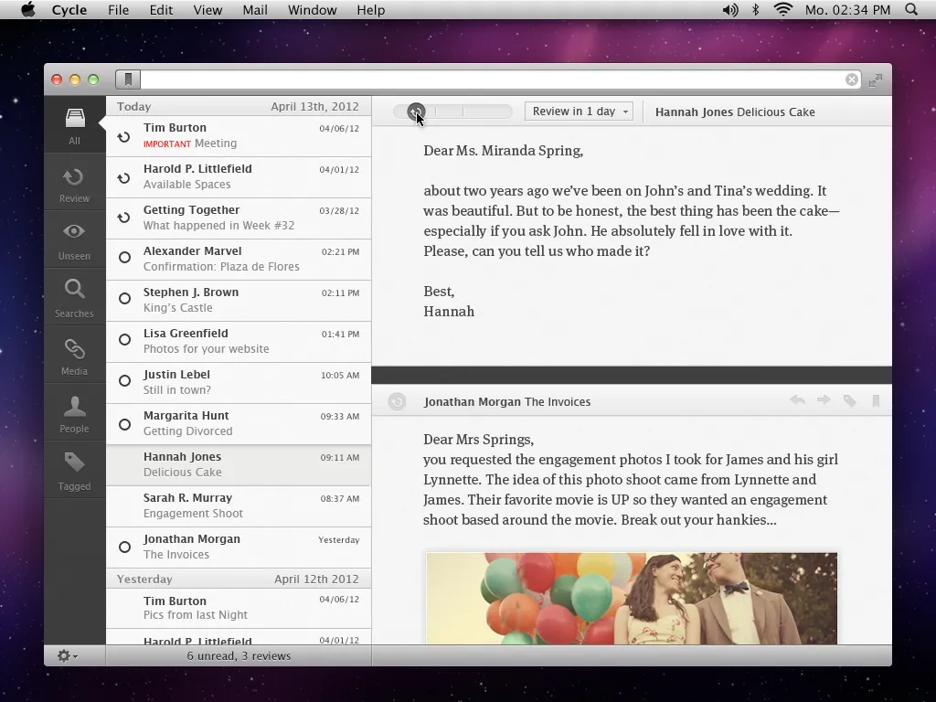Open the Mail menu
936x702 pixels.
tap(255, 10)
